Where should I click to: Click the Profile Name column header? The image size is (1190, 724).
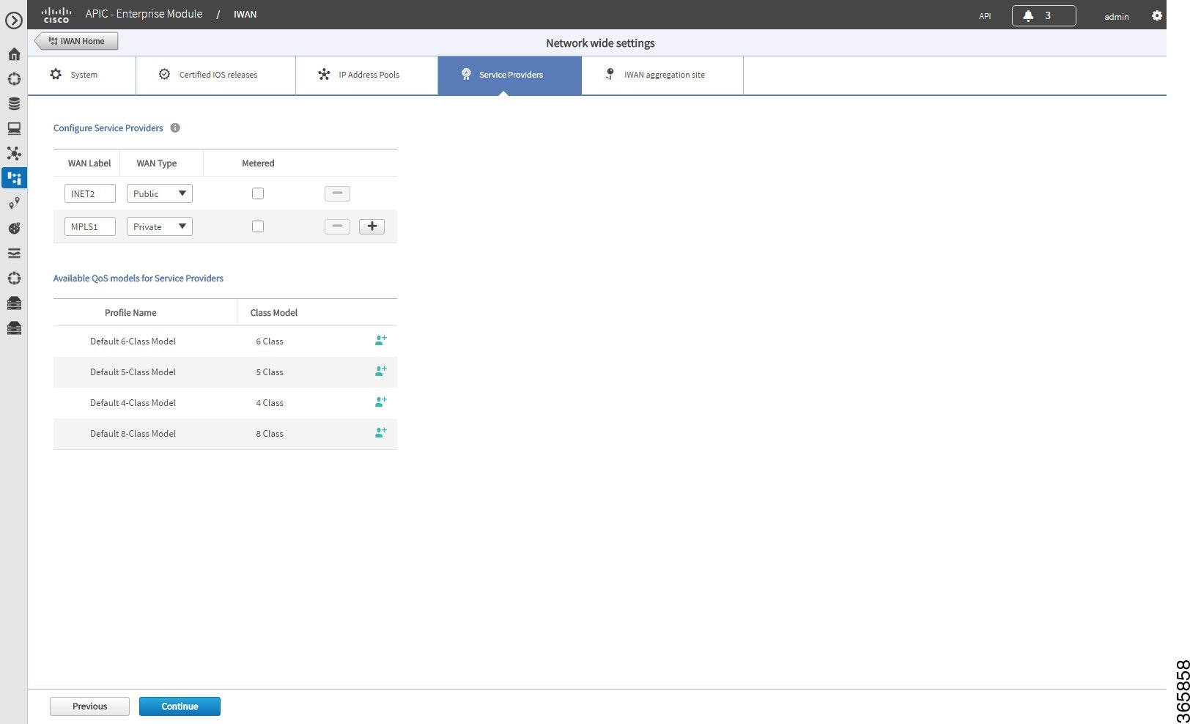[130, 313]
